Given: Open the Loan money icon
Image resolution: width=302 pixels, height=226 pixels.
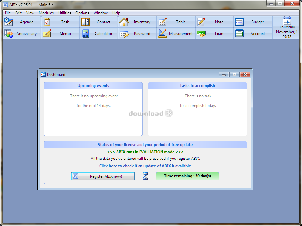Looking at the screenshot, I should pyautogui.click(x=201, y=34).
